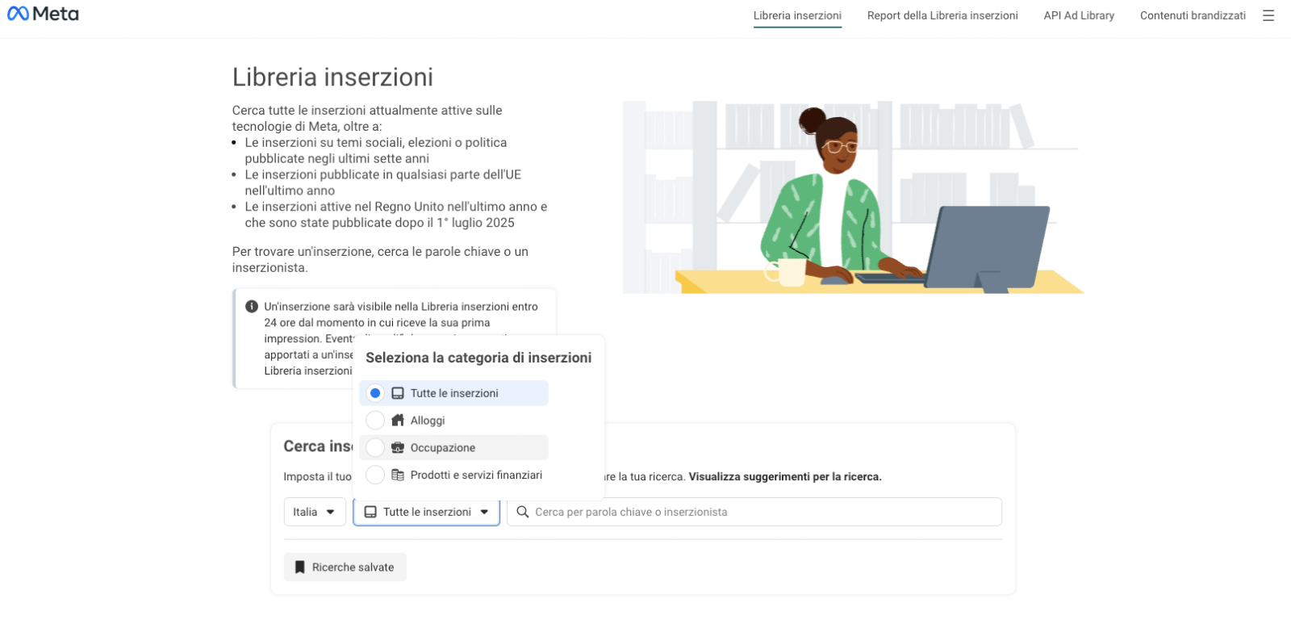The width and height of the screenshot is (1291, 620).
Task: Open Report della Libreria inserzioni
Action: click(x=942, y=15)
